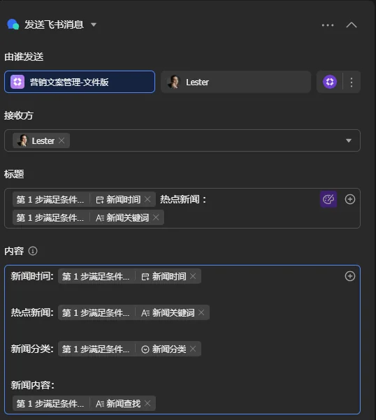Click the purple bot icon button
Viewport: 376px width, 420px height.
click(x=330, y=82)
